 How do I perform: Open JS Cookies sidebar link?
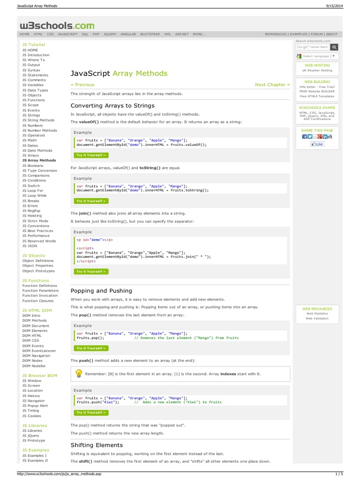coord(31,416)
